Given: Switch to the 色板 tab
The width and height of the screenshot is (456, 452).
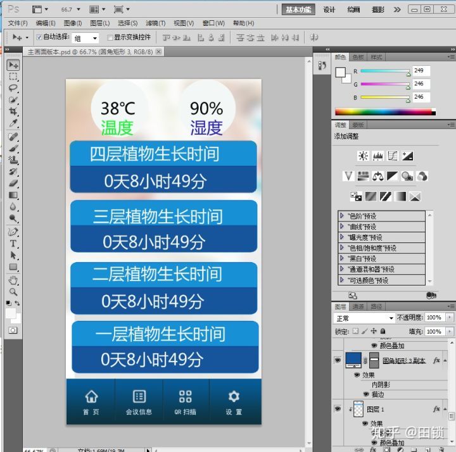Looking at the screenshot, I should [x=358, y=57].
